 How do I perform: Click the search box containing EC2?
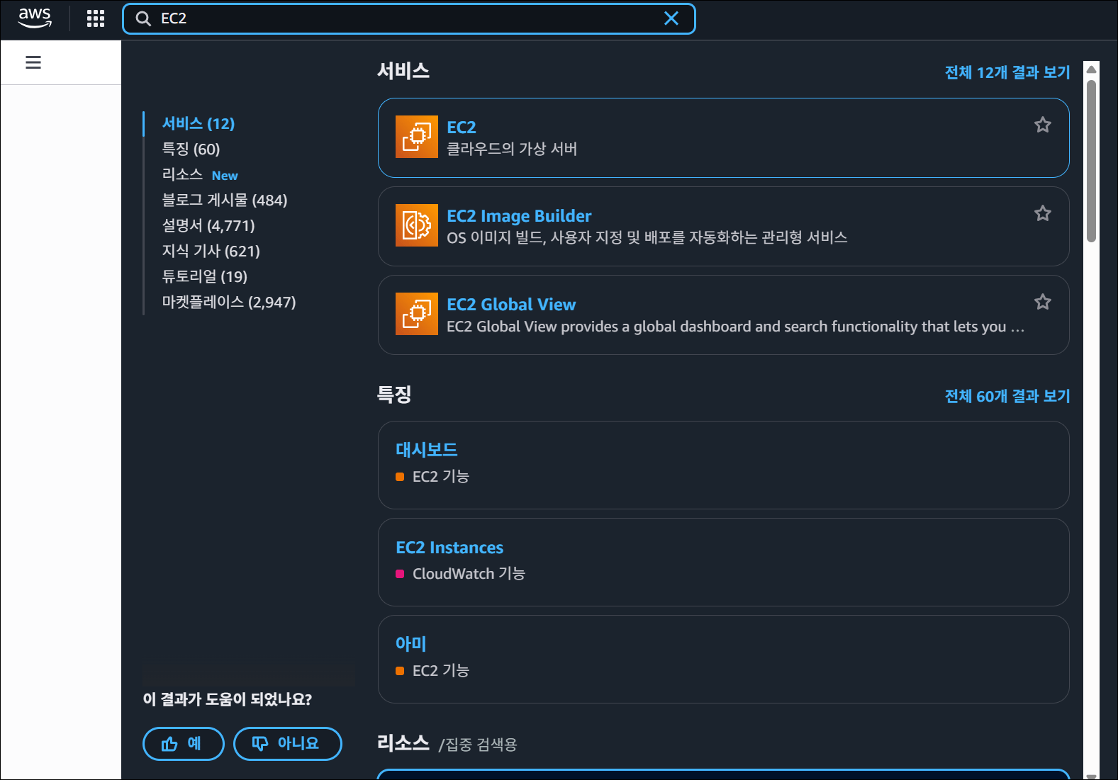tap(409, 18)
